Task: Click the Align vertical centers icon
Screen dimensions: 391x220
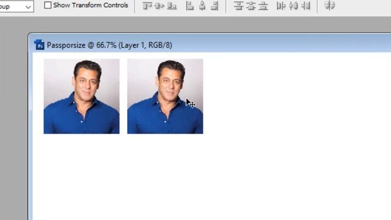Action: [x=159, y=5]
